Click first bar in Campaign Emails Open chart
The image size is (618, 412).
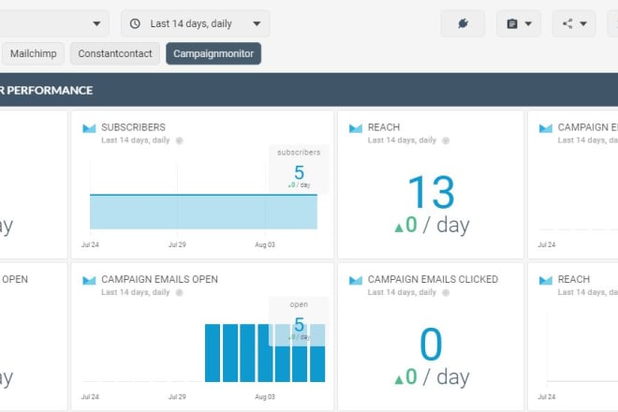pyautogui.click(x=213, y=353)
